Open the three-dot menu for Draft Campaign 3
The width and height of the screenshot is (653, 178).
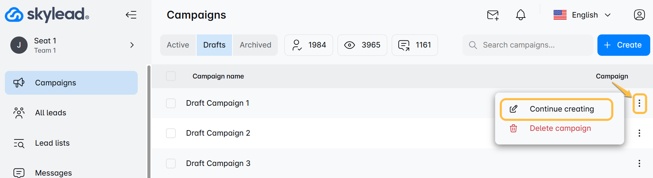[x=639, y=163]
